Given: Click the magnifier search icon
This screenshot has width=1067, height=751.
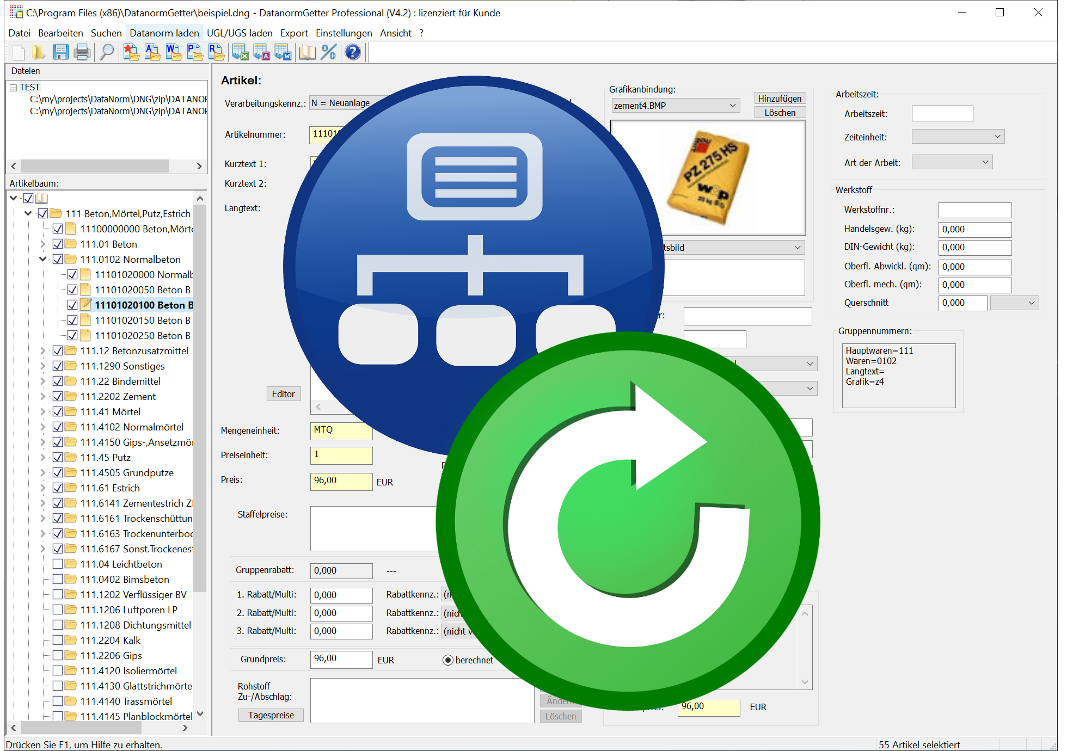Looking at the screenshot, I should click(107, 52).
